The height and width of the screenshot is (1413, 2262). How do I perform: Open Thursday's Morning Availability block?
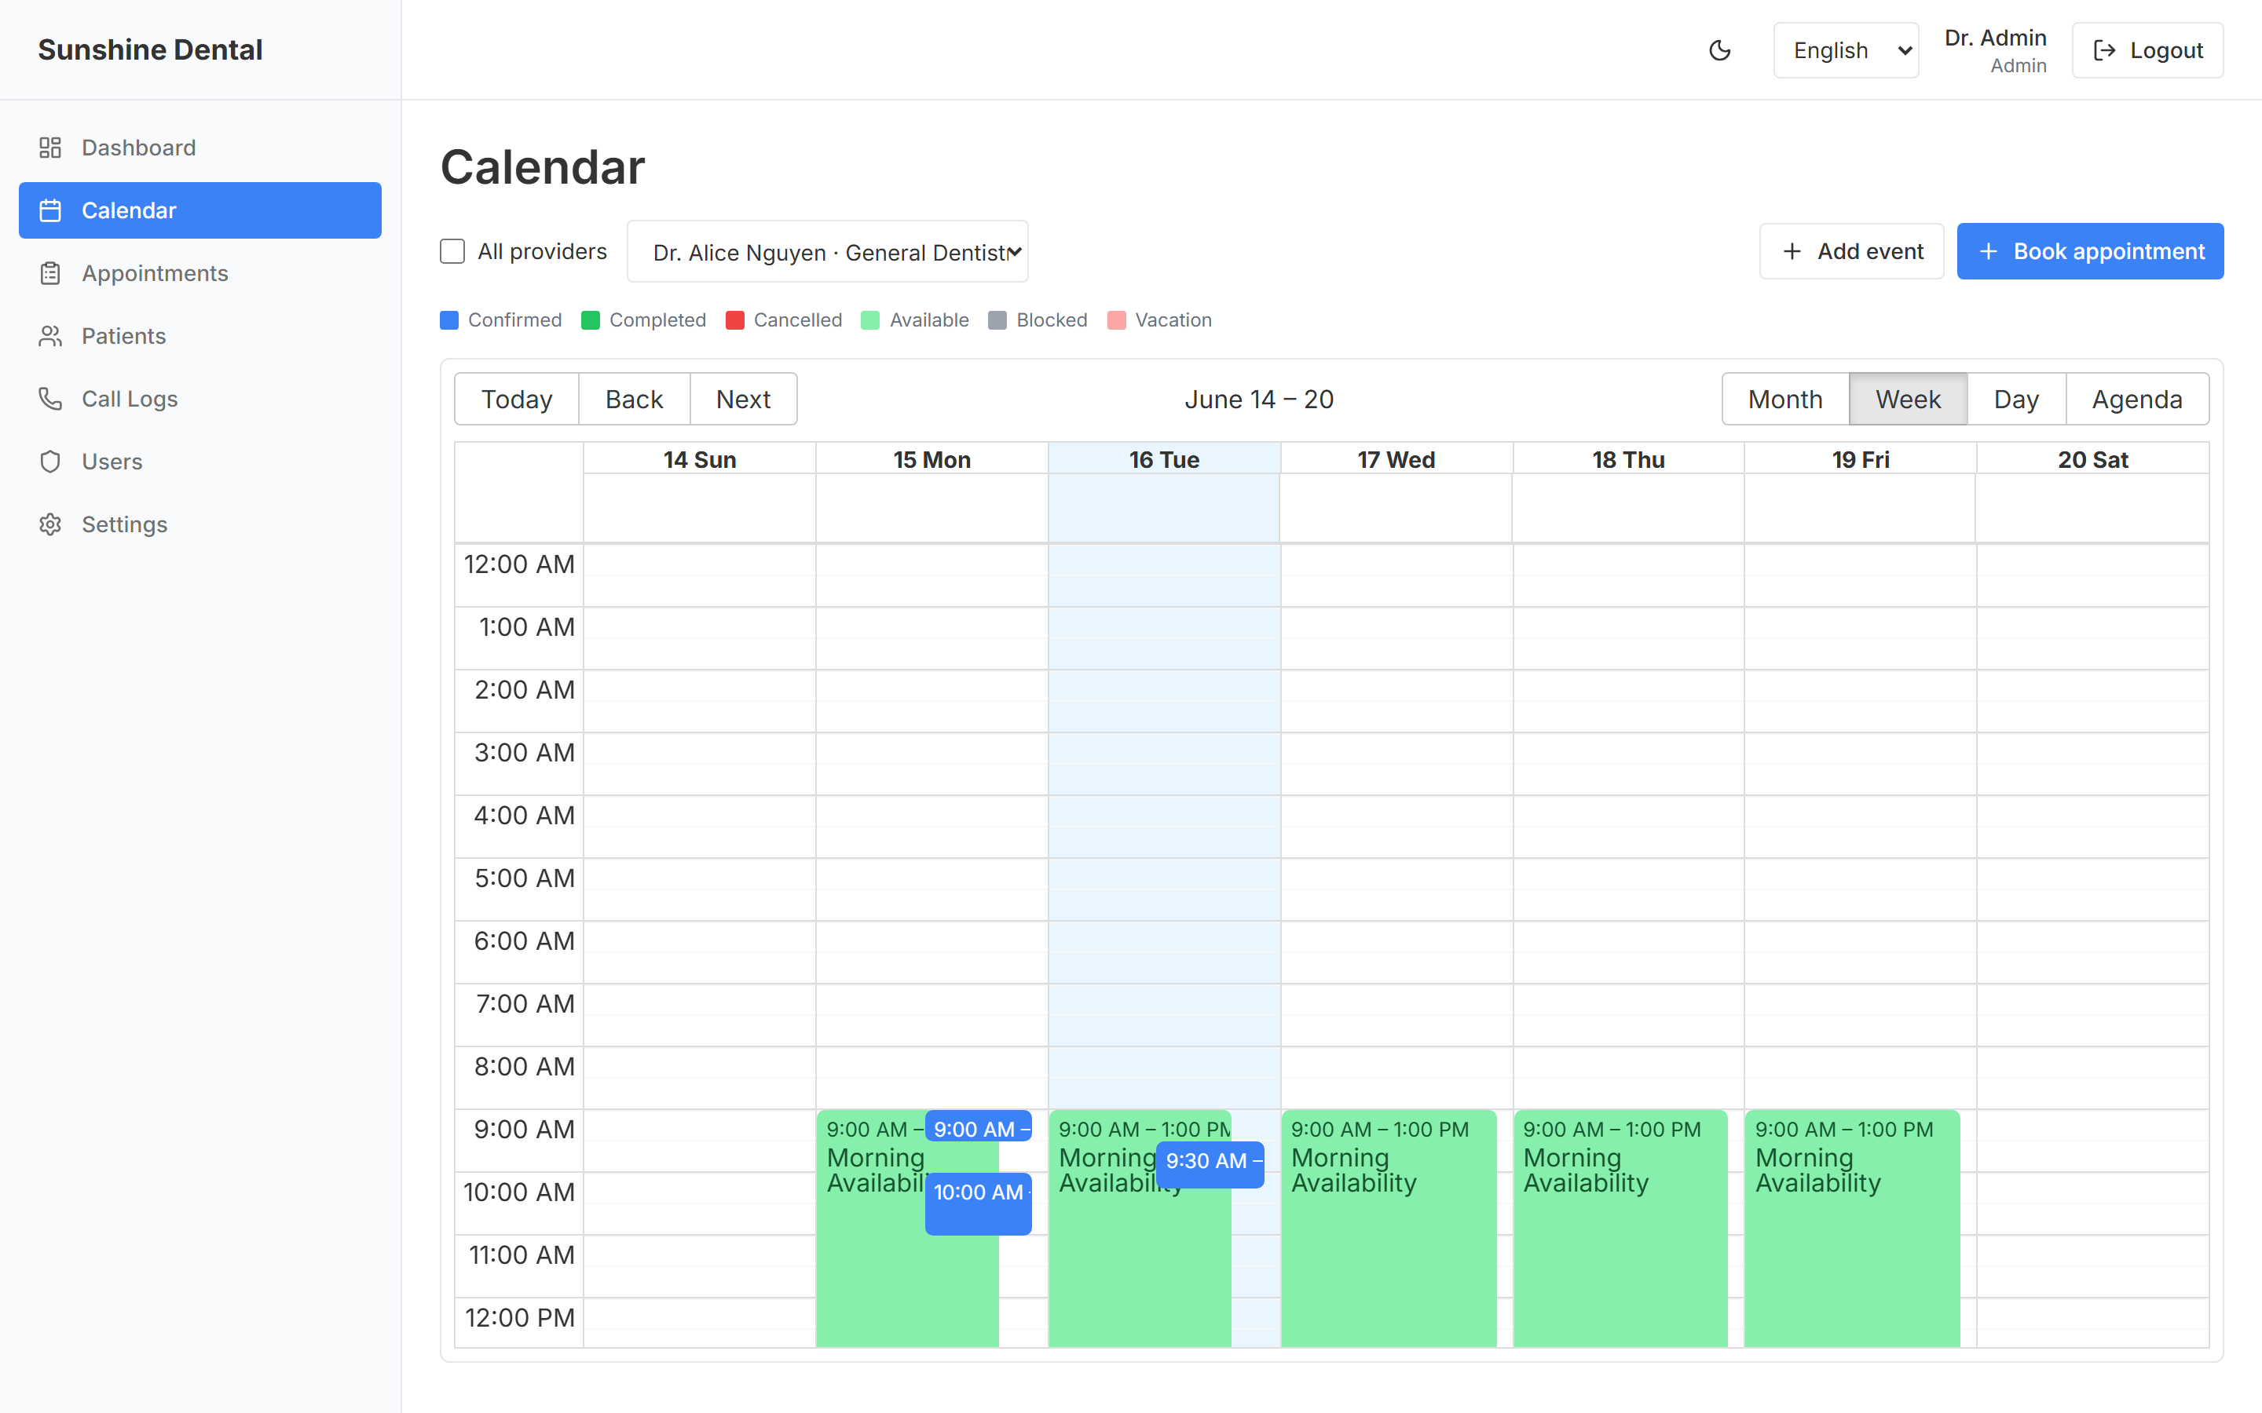click(x=1621, y=1228)
